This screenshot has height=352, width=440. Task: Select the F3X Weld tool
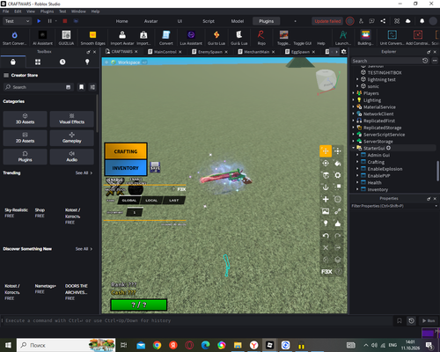pyautogui.click(x=338, y=211)
